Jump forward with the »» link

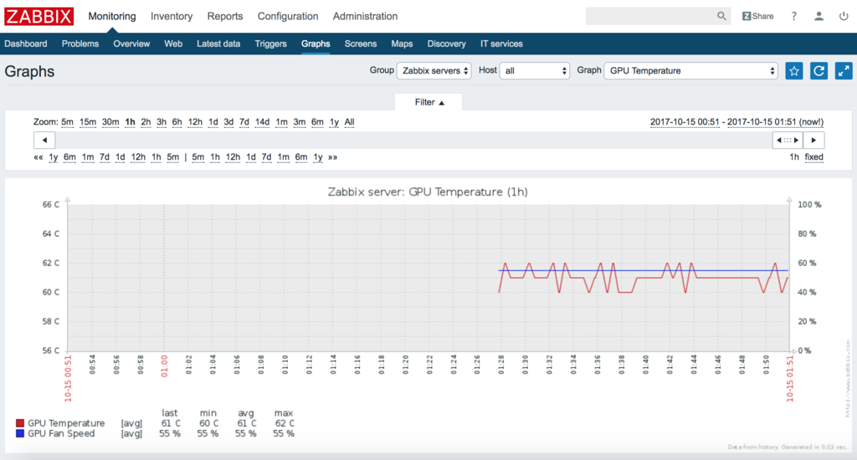point(332,157)
